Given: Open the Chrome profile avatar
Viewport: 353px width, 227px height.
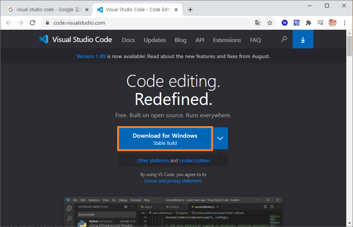Looking at the screenshot, I should 332,23.
